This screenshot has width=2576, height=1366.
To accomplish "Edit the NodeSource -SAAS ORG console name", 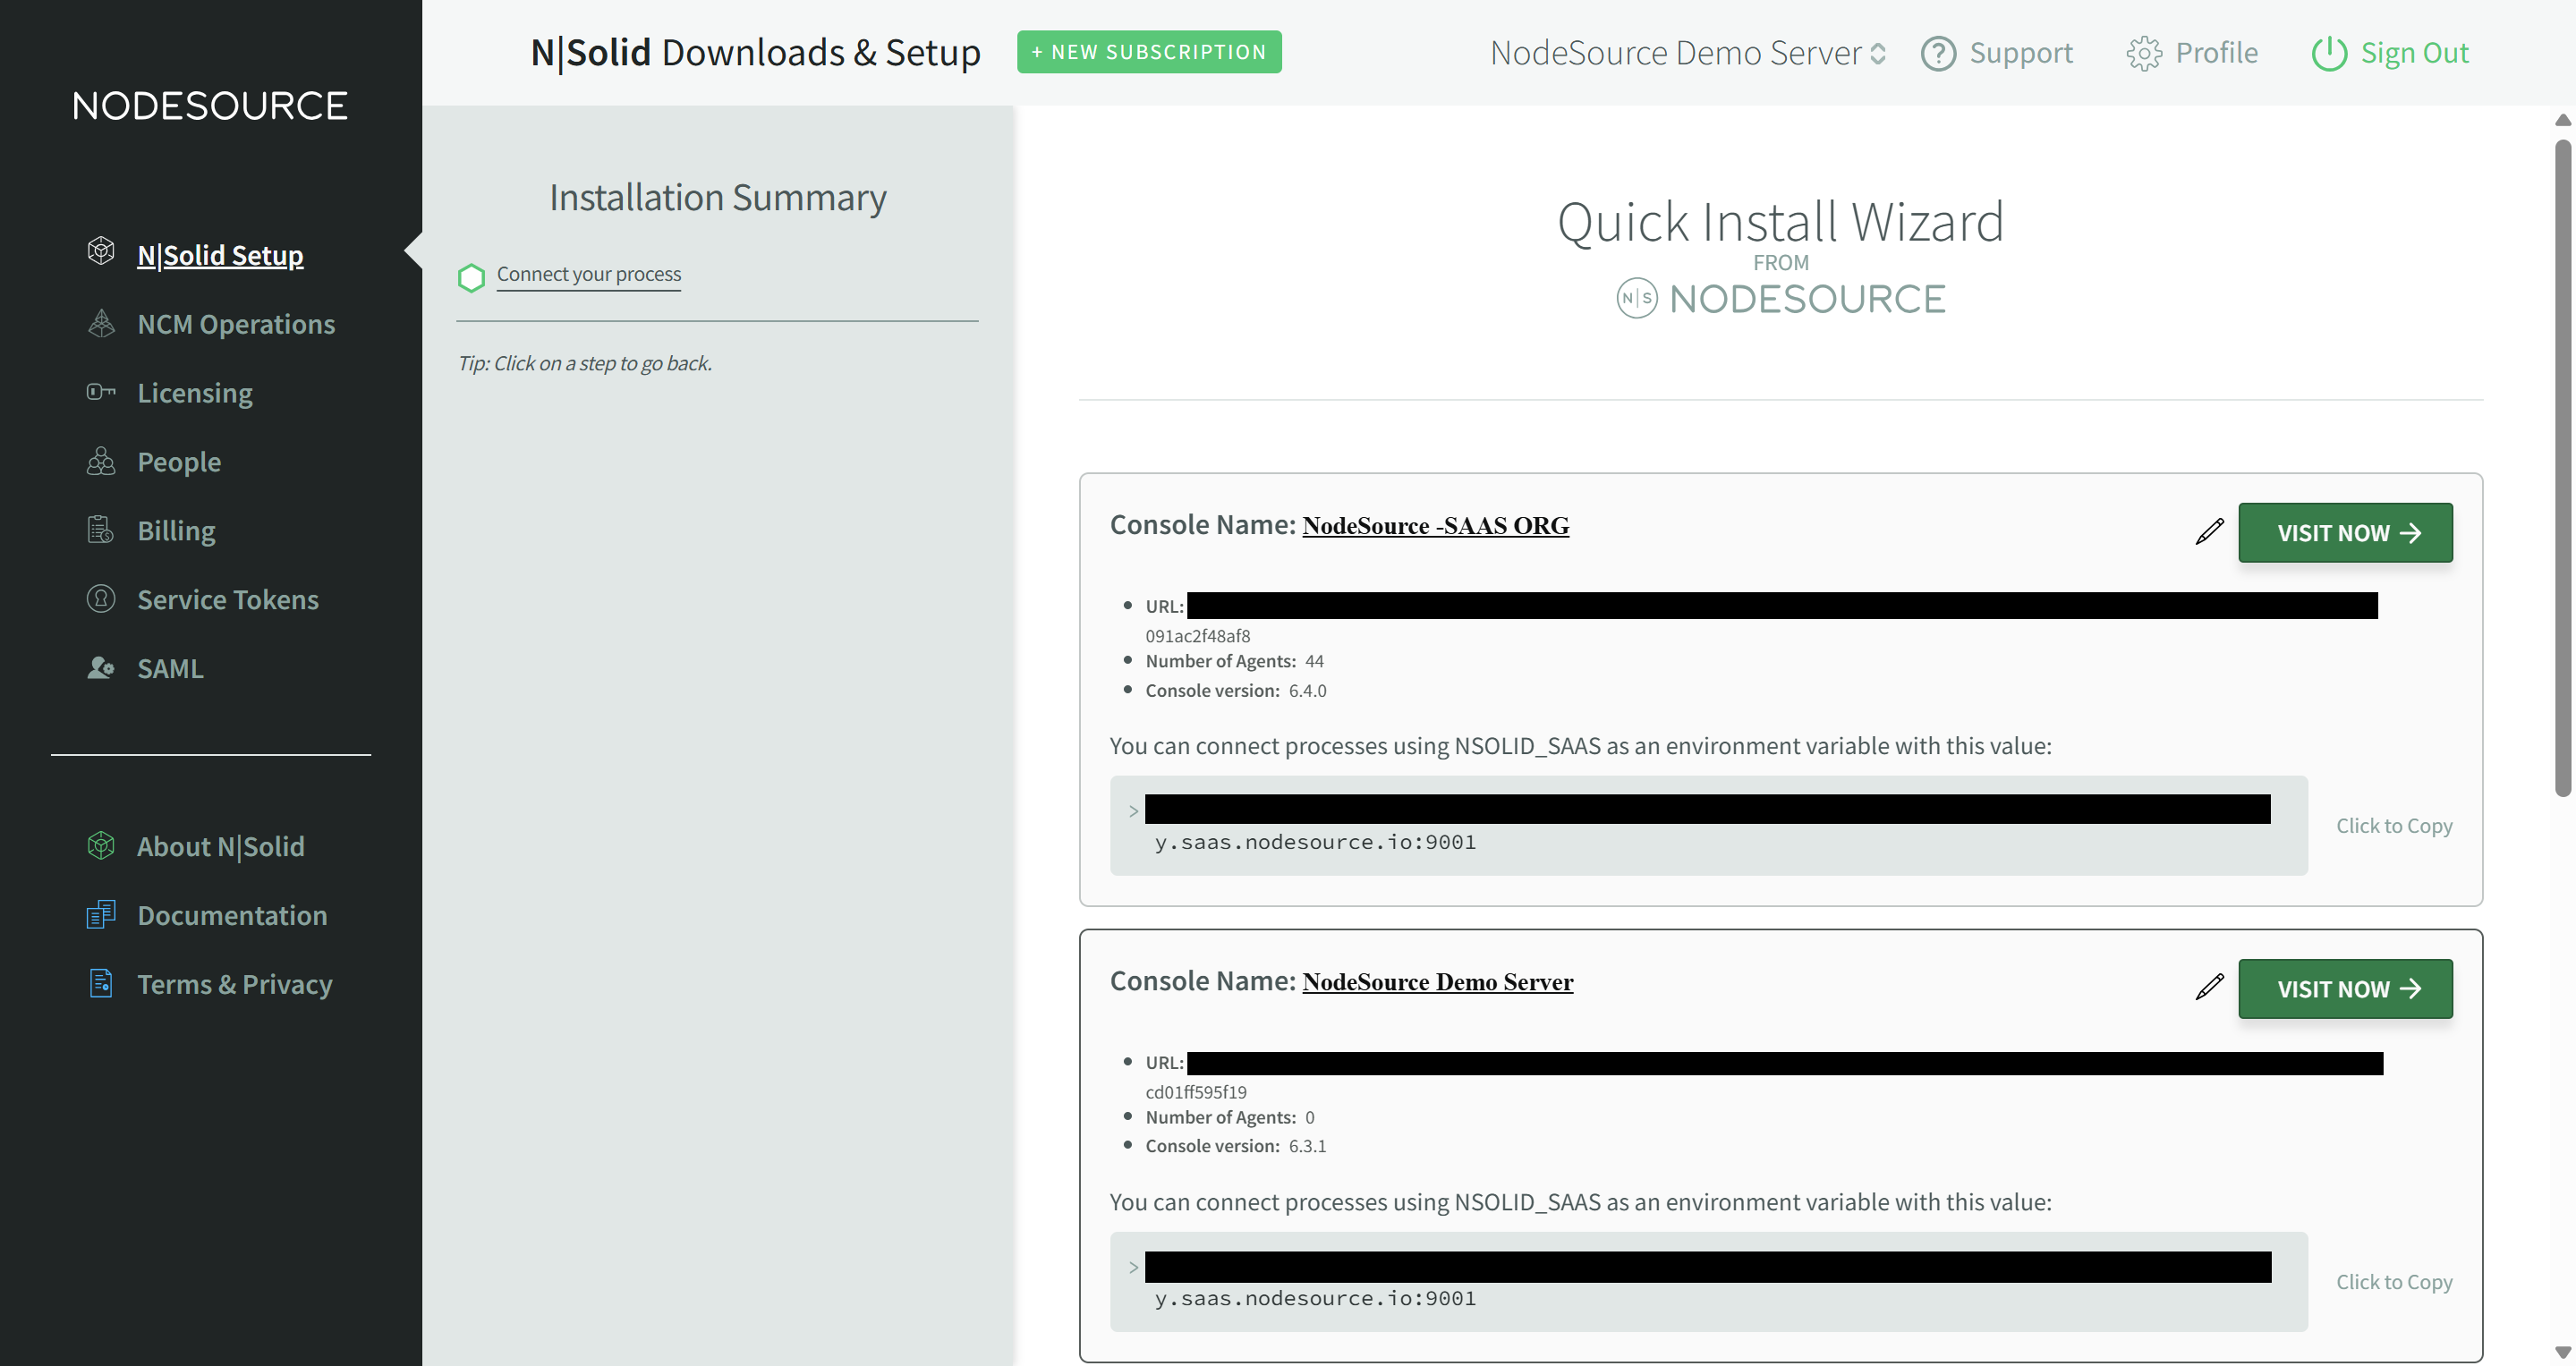I will pos(2208,531).
